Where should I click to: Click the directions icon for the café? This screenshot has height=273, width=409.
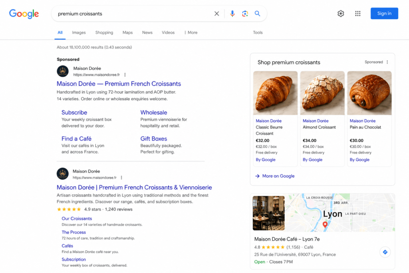[385, 252]
